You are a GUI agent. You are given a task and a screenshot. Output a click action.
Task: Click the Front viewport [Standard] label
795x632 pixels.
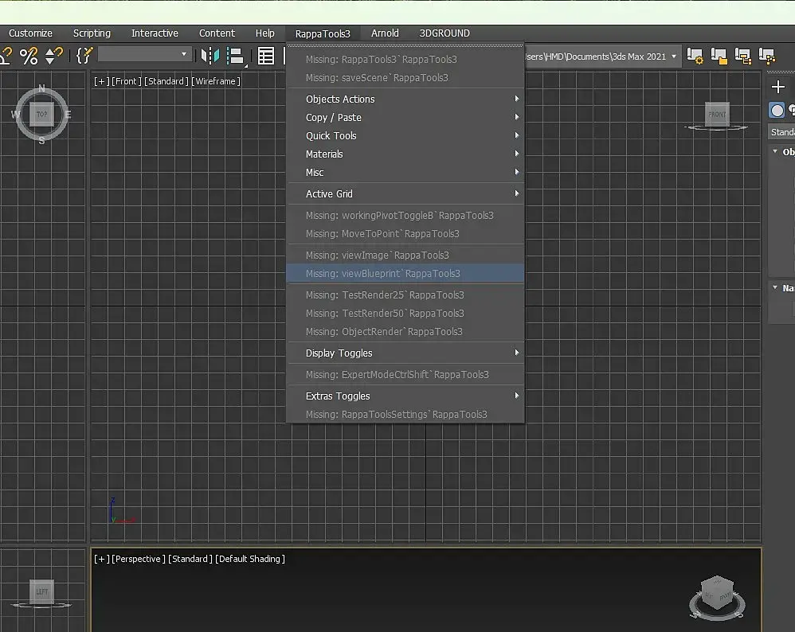(166, 81)
